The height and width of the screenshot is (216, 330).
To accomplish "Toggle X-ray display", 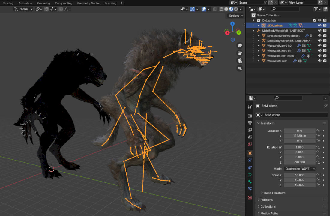I will (x=215, y=9).
